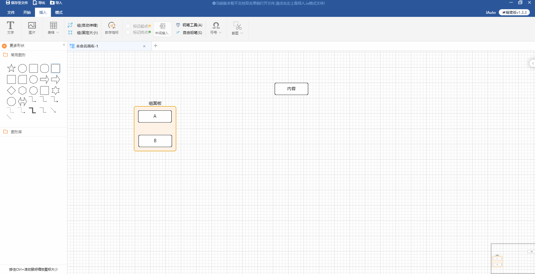Insert an auto-stretch group 组(自动伸缩)
The height and width of the screenshot is (274, 535).
(83, 25)
